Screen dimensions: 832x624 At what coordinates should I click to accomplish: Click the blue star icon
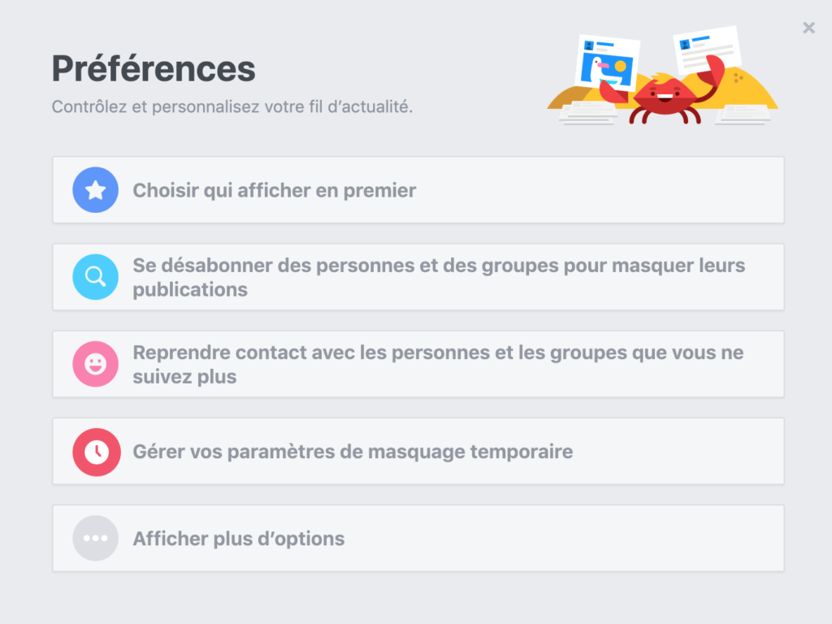[96, 190]
